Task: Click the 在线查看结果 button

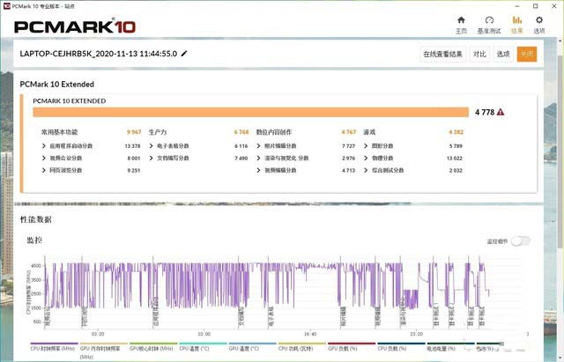Action: pyautogui.click(x=442, y=55)
